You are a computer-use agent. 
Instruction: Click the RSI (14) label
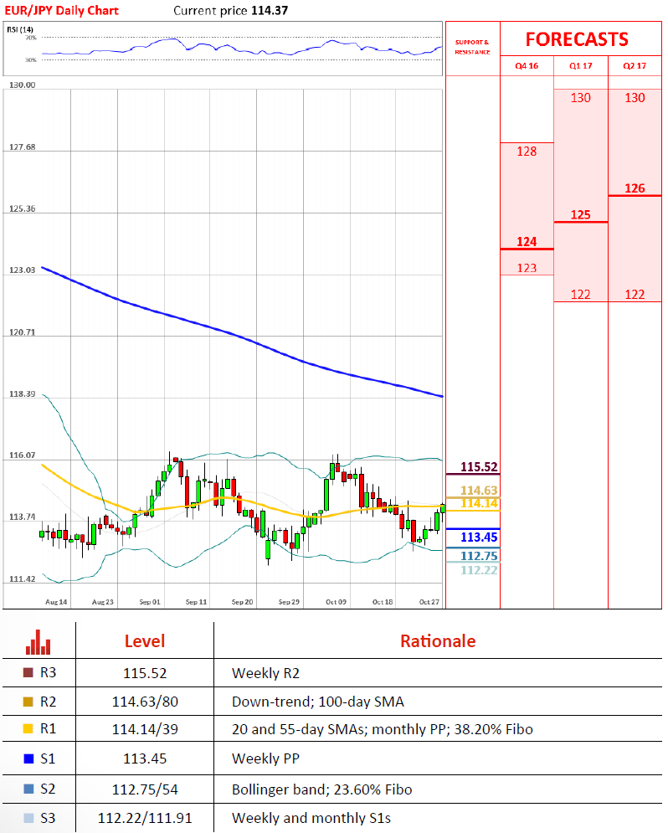point(20,29)
